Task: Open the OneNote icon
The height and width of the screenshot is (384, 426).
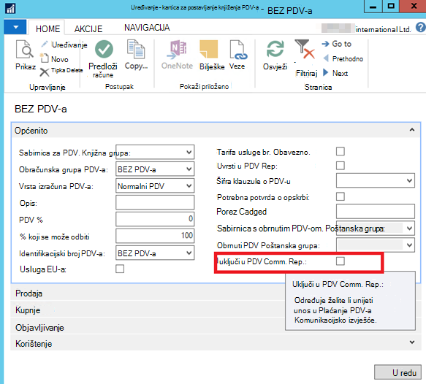Action: click(x=177, y=50)
